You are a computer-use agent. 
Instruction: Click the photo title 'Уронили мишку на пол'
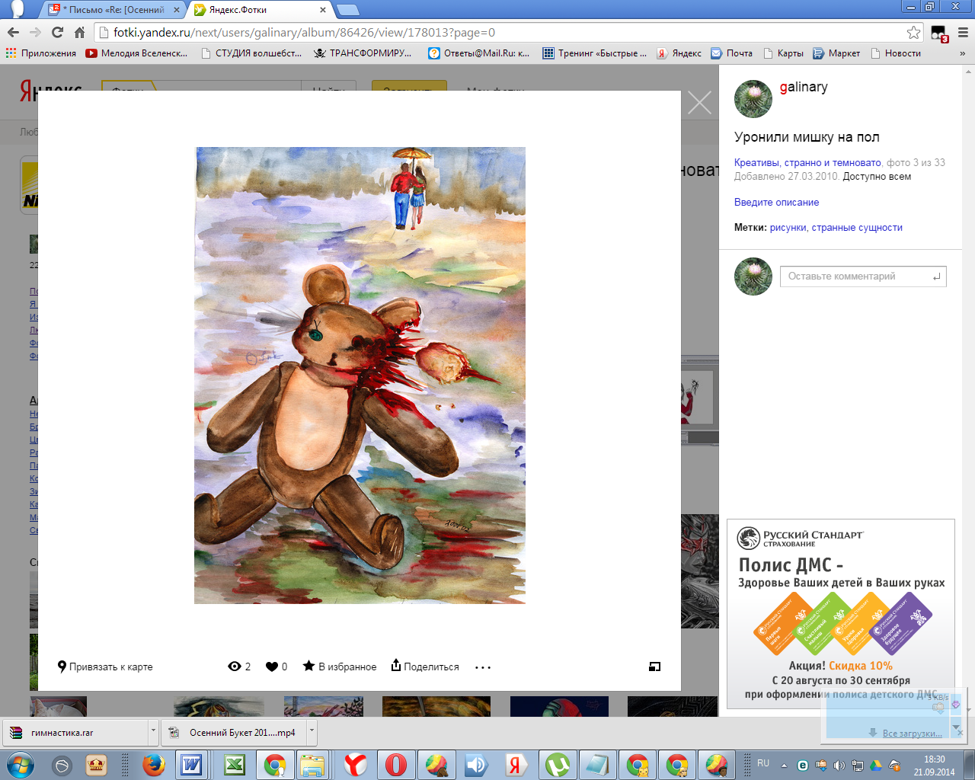coord(807,137)
